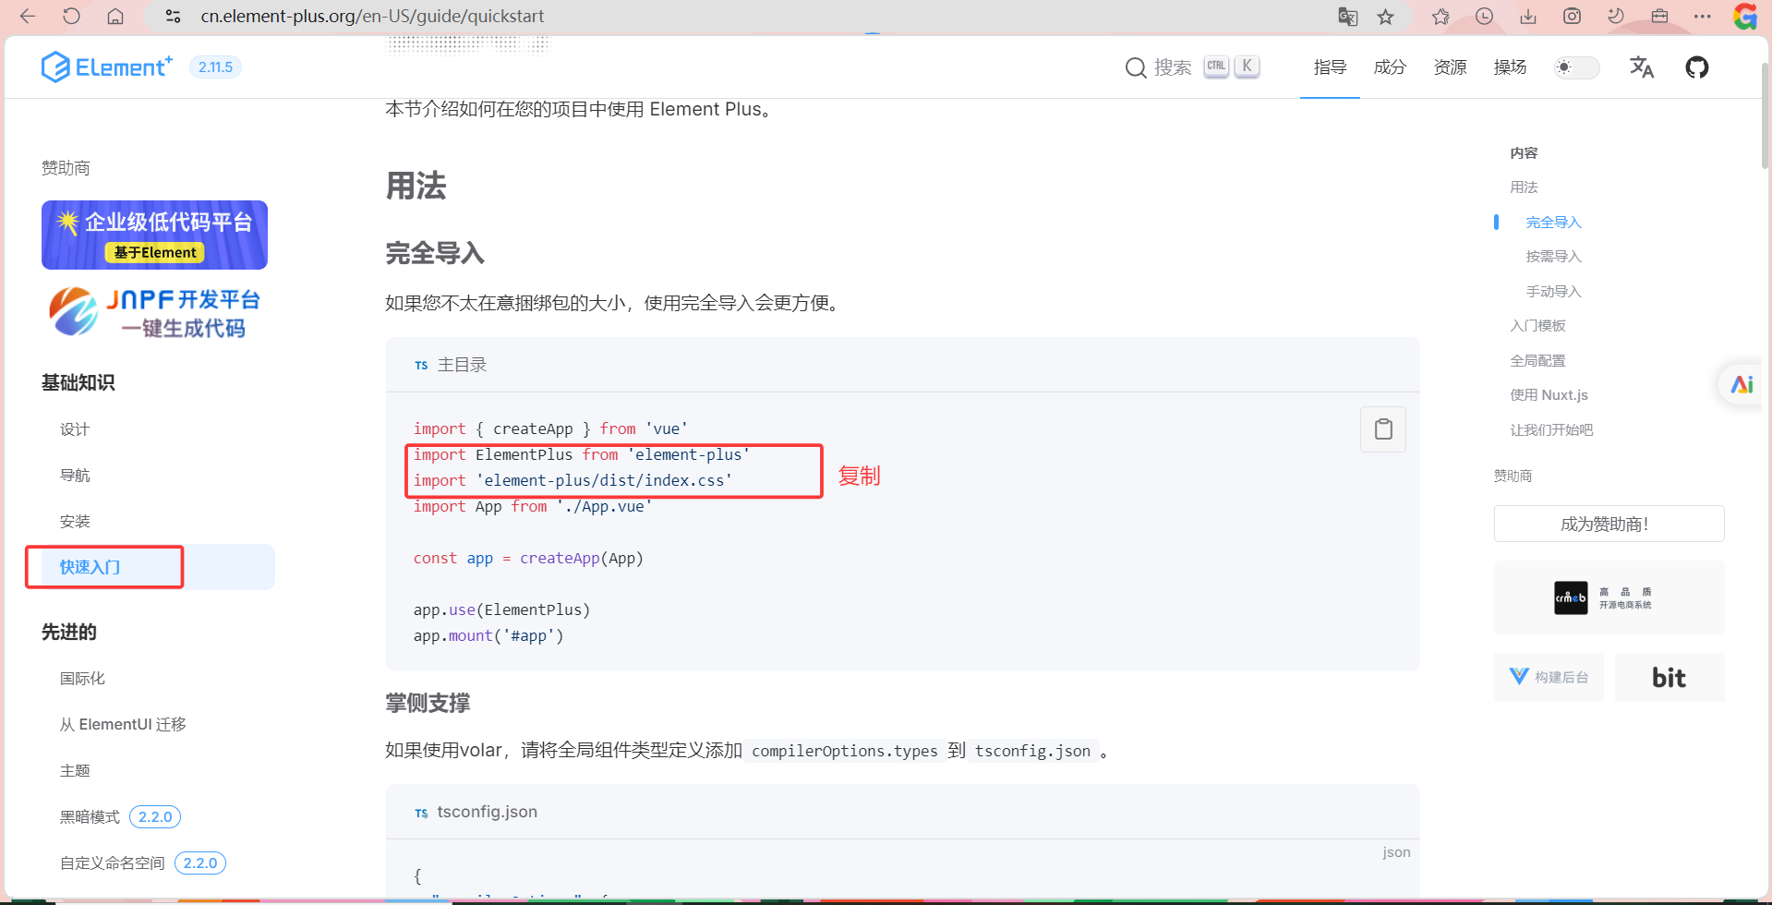Click the page vertical scrollbar
1772x905 pixels.
coord(1765,115)
